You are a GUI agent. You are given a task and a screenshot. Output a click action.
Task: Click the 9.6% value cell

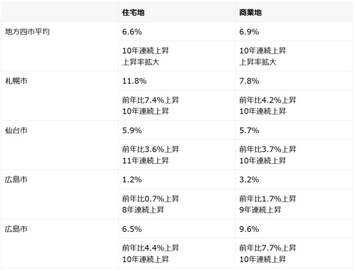coord(249,229)
